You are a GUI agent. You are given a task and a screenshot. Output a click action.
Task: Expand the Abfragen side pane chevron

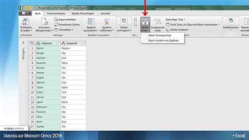(23, 43)
